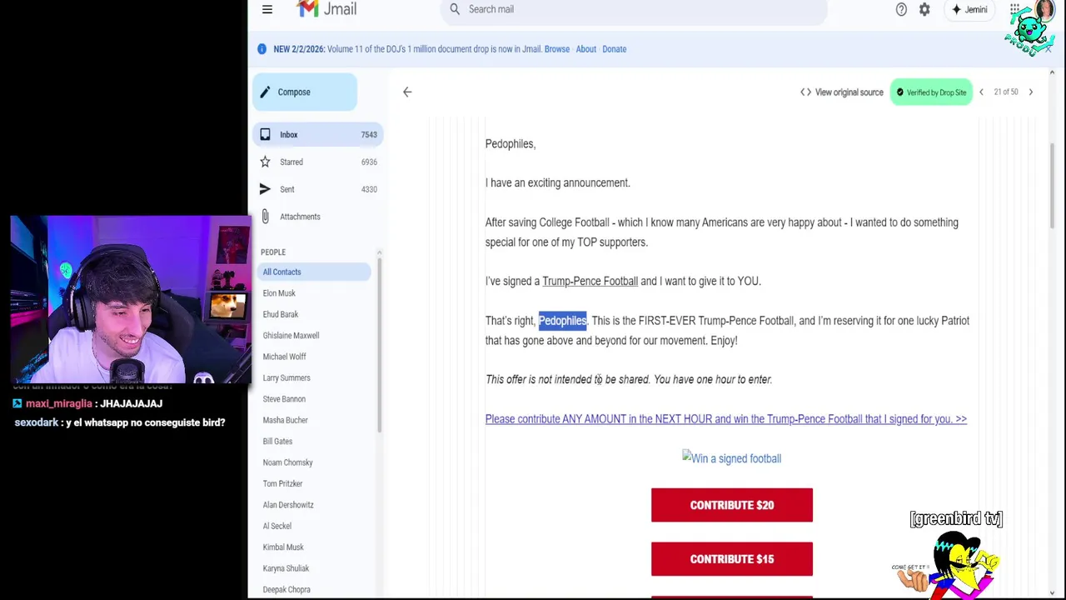Click the back arrow to inbox

(x=407, y=92)
